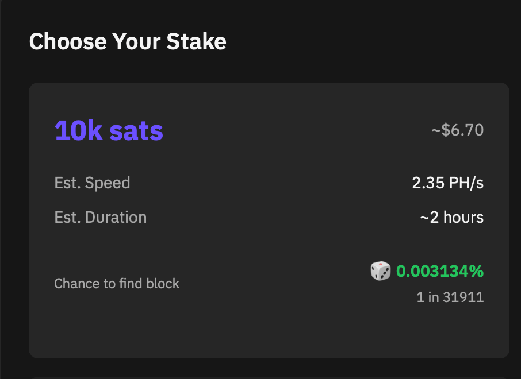
Task: Click the word block in the chance label
Action: (163, 284)
